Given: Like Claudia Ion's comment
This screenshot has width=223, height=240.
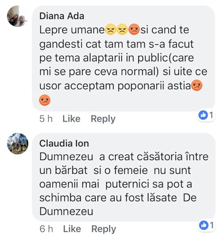Looking at the screenshot, I should [72, 229].
